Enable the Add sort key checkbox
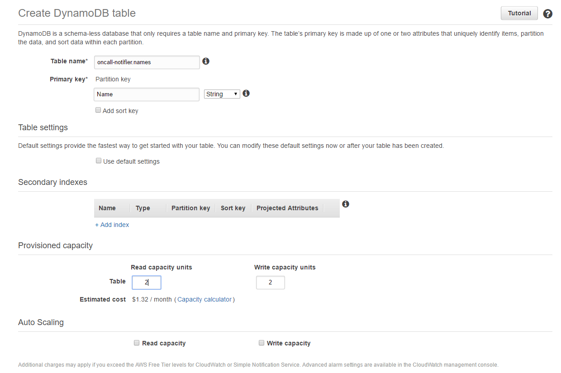The image size is (561, 373). (98, 110)
